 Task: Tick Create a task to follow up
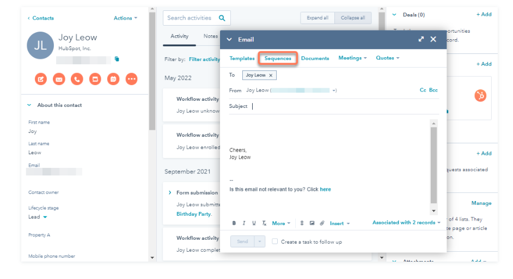click(275, 241)
